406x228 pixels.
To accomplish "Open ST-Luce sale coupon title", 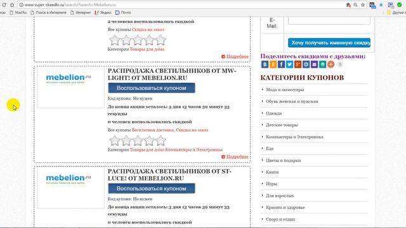I will pyautogui.click(x=169, y=175).
